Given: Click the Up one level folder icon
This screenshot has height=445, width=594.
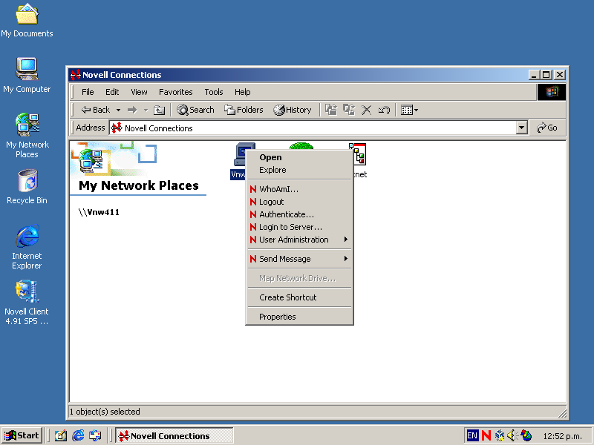Looking at the screenshot, I should pyautogui.click(x=159, y=110).
